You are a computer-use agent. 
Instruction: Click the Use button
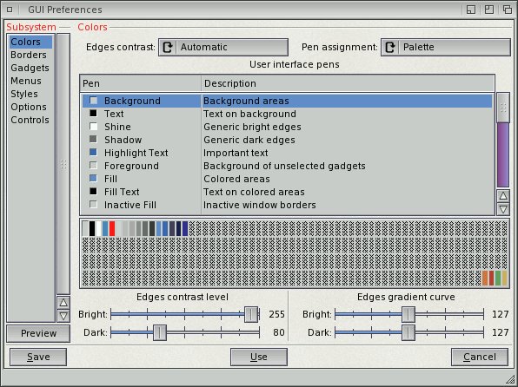(259, 357)
